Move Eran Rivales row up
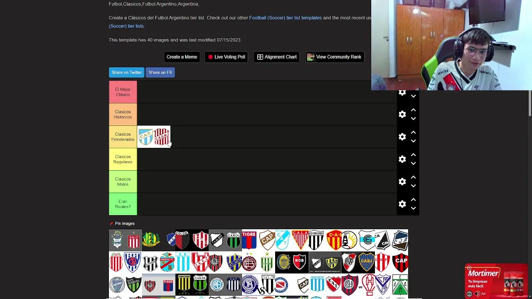The height and width of the screenshot is (299, 532). pyautogui.click(x=413, y=200)
